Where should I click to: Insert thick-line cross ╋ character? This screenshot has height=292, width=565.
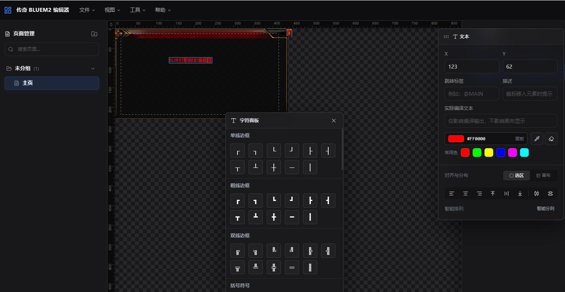(x=274, y=217)
